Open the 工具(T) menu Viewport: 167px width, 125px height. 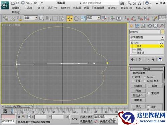29,8
